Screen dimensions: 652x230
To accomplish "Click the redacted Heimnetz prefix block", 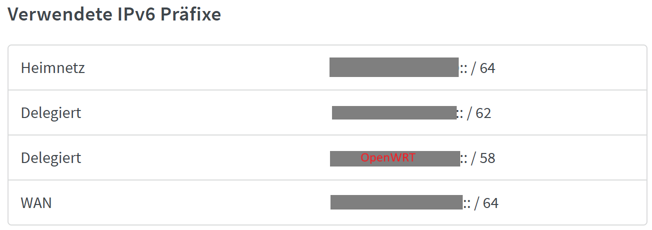I will coord(394,67).
